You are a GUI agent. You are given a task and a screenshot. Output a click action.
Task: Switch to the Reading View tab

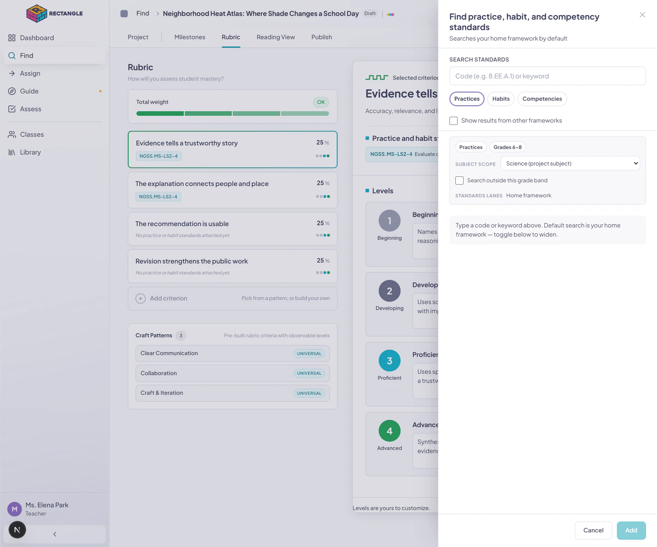pyautogui.click(x=276, y=37)
